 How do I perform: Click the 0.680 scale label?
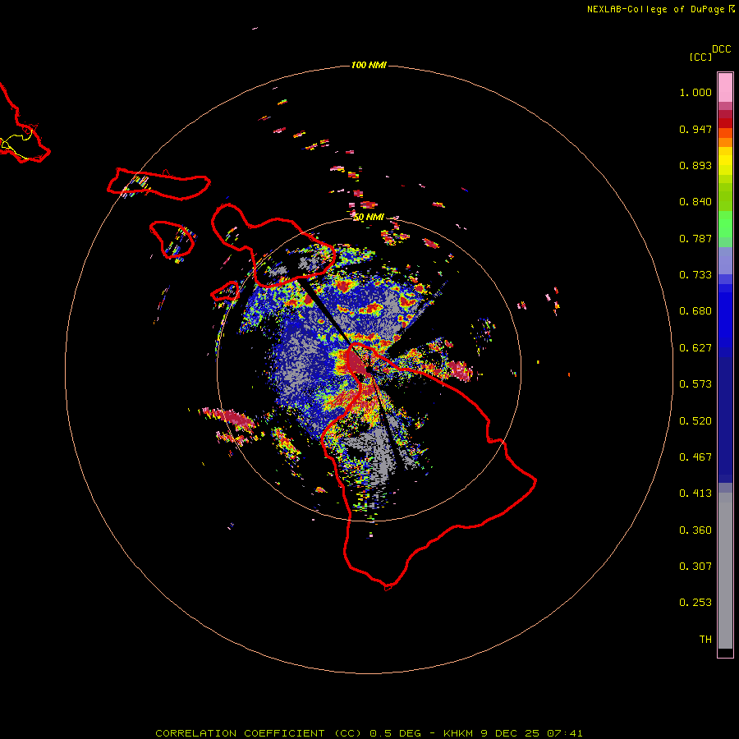tap(695, 311)
